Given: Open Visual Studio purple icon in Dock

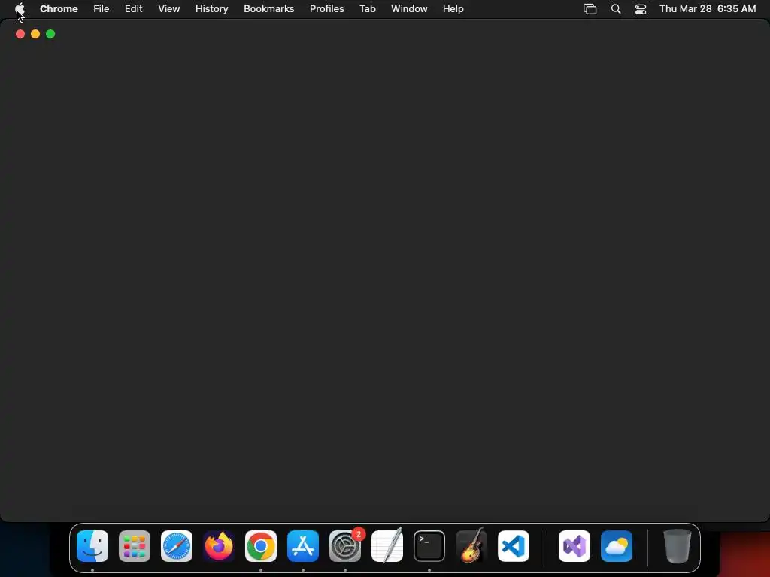Looking at the screenshot, I should pyautogui.click(x=574, y=546).
